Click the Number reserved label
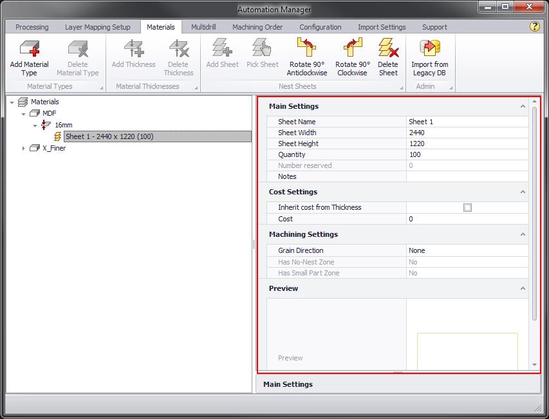549x419 pixels. coord(304,165)
